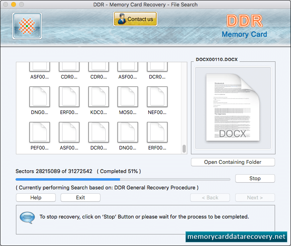Image resolution: width=291 pixels, height=246 pixels.
Task: Open the Contact us button
Action: (x=135, y=19)
